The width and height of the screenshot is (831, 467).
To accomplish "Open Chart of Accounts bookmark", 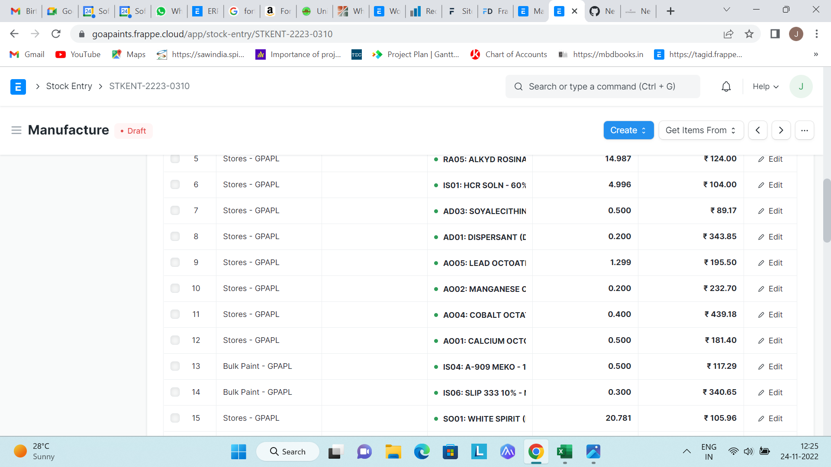I will [x=509, y=54].
